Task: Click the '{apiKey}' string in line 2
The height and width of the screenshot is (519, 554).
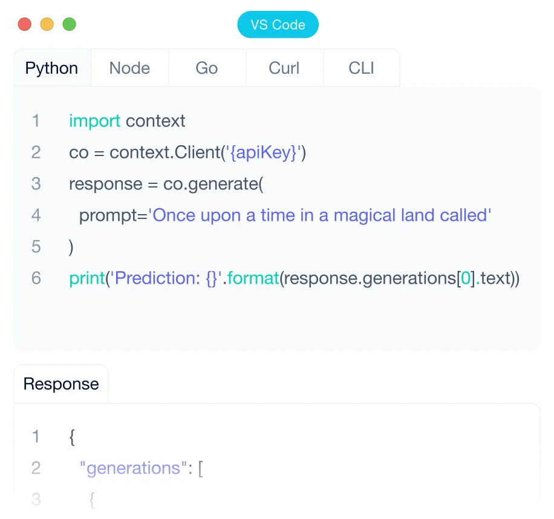Action: pos(263,152)
